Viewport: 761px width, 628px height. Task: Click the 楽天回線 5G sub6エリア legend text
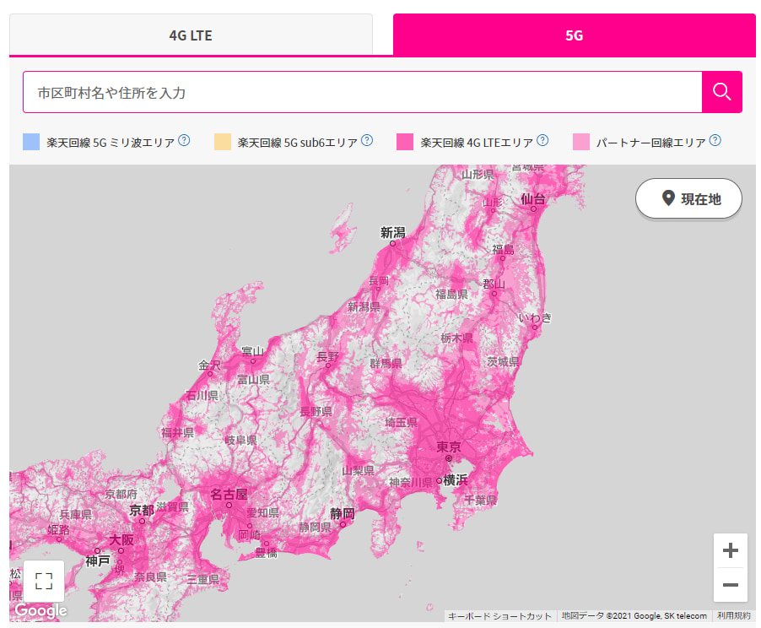click(298, 143)
